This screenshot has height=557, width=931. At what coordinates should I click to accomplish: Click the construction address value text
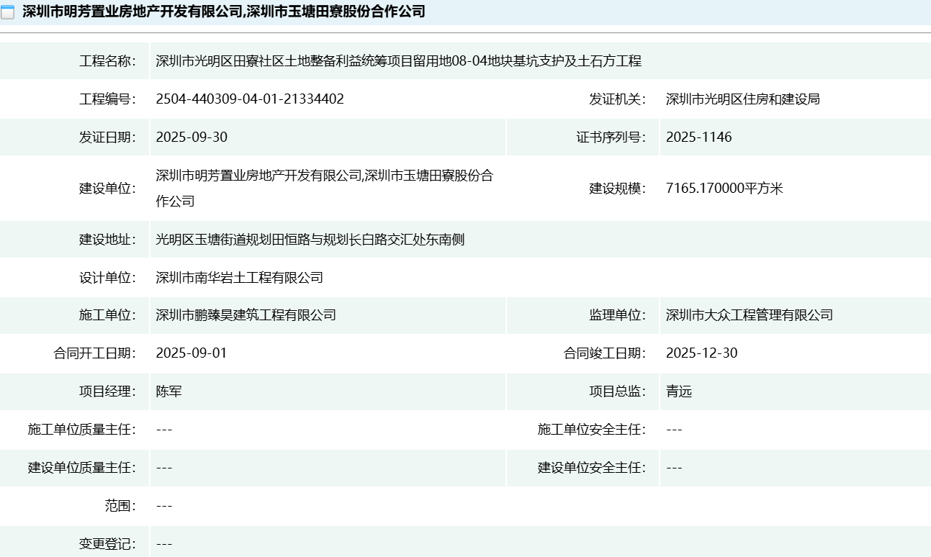point(310,240)
